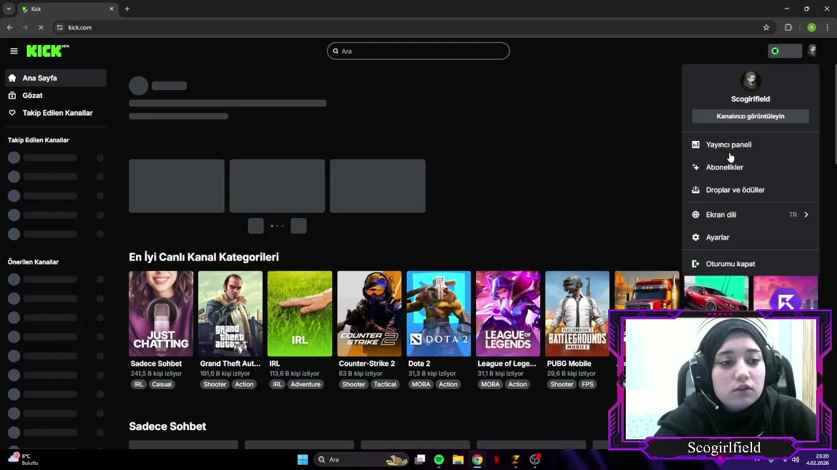Click the Shooter tag under Grand Theft Auto
Viewport: 837px width, 470px height.
pyautogui.click(x=214, y=384)
